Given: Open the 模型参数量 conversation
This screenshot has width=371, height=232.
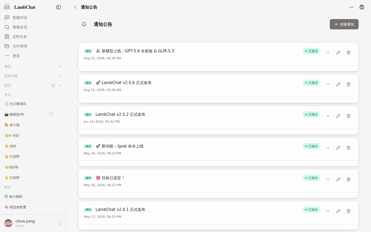Looking at the screenshot, I should coord(33,207).
